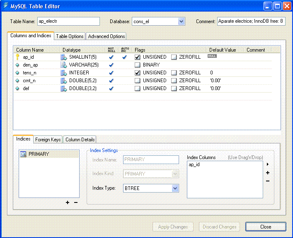Click the PRIMARY index icon in list
Screen dimensions: 293x238
(x=24, y=154)
